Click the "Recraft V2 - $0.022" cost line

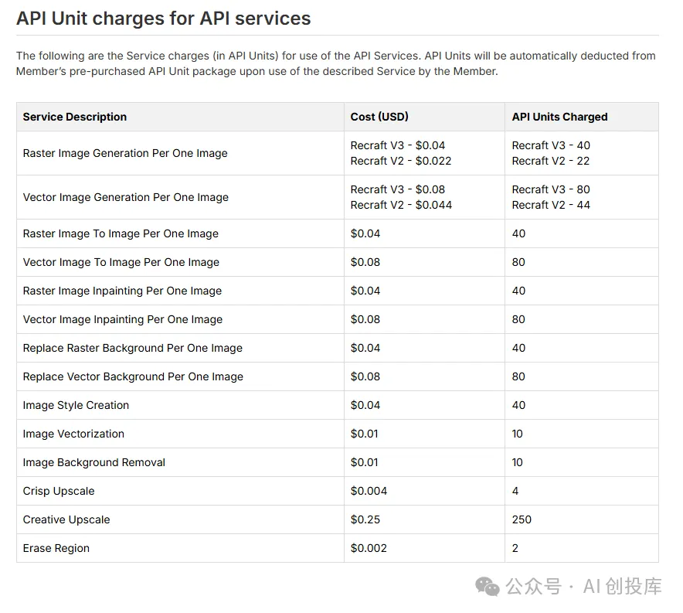click(x=401, y=162)
